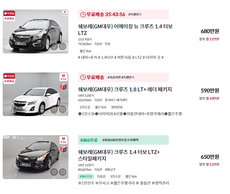
Task: Click 무료배송 35:43:56 timer banner
Action: [123, 14]
